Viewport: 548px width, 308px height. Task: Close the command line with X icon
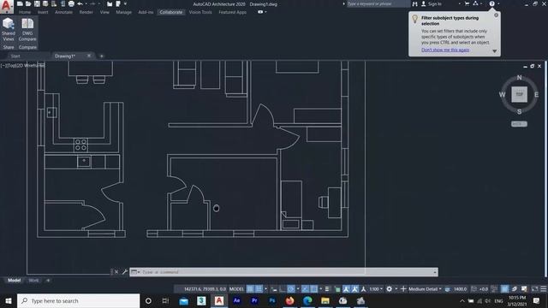pyautogui.click(x=116, y=272)
